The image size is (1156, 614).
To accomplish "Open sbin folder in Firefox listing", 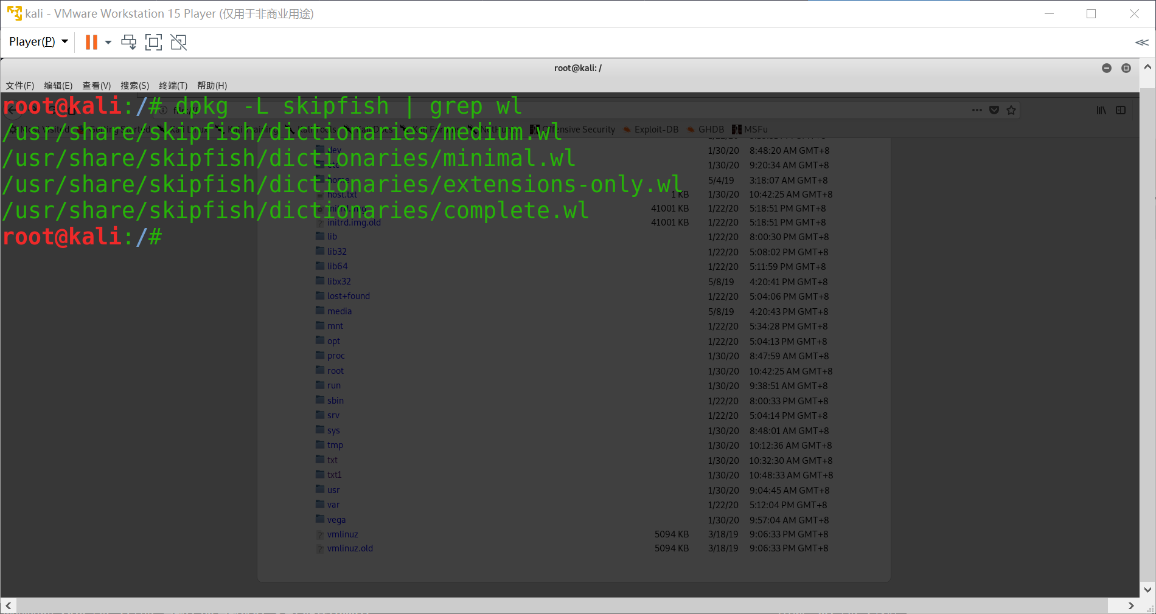I will click(335, 401).
